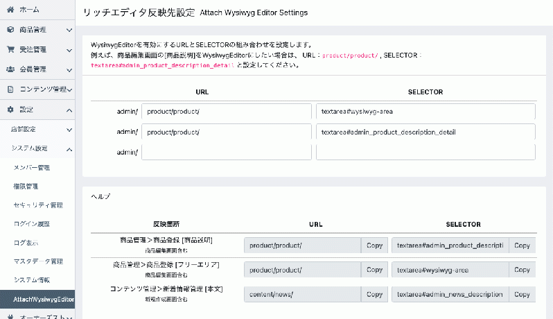Collapse the 設定 menu chevron
Image resolution: width=553 pixels, height=319 pixels.
69,110
